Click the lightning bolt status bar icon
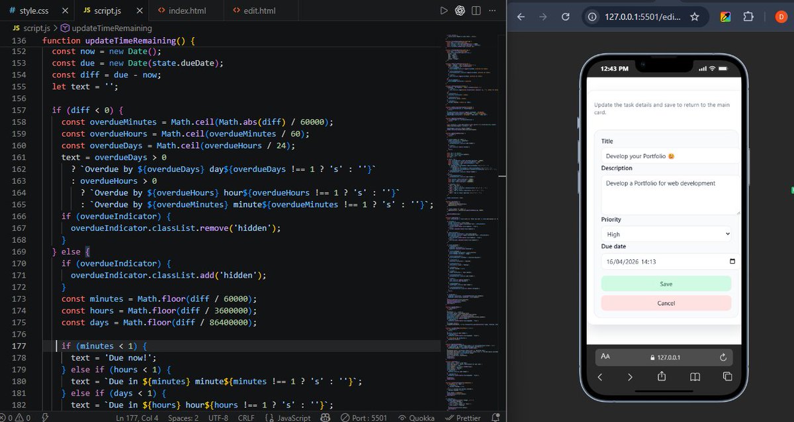This screenshot has height=422, width=794. [45, 417]
